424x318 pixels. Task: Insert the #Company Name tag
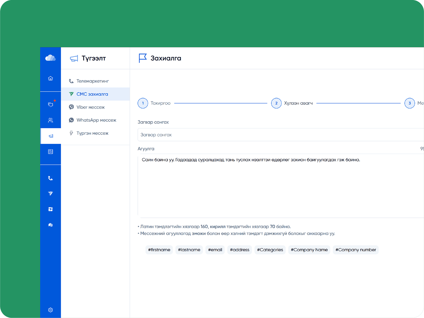[309, 250]
